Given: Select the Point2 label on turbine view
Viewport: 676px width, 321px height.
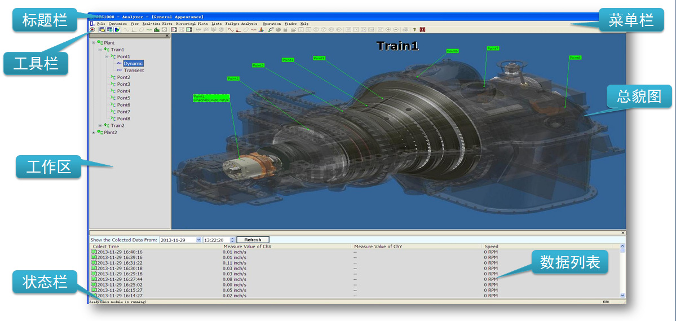Looking at the screenshot, I should [233, 78].
